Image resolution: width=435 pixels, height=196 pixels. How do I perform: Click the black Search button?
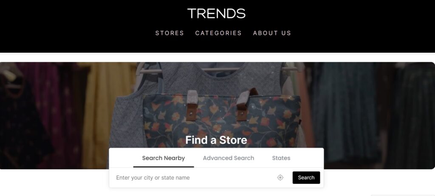tap(306, 177)
